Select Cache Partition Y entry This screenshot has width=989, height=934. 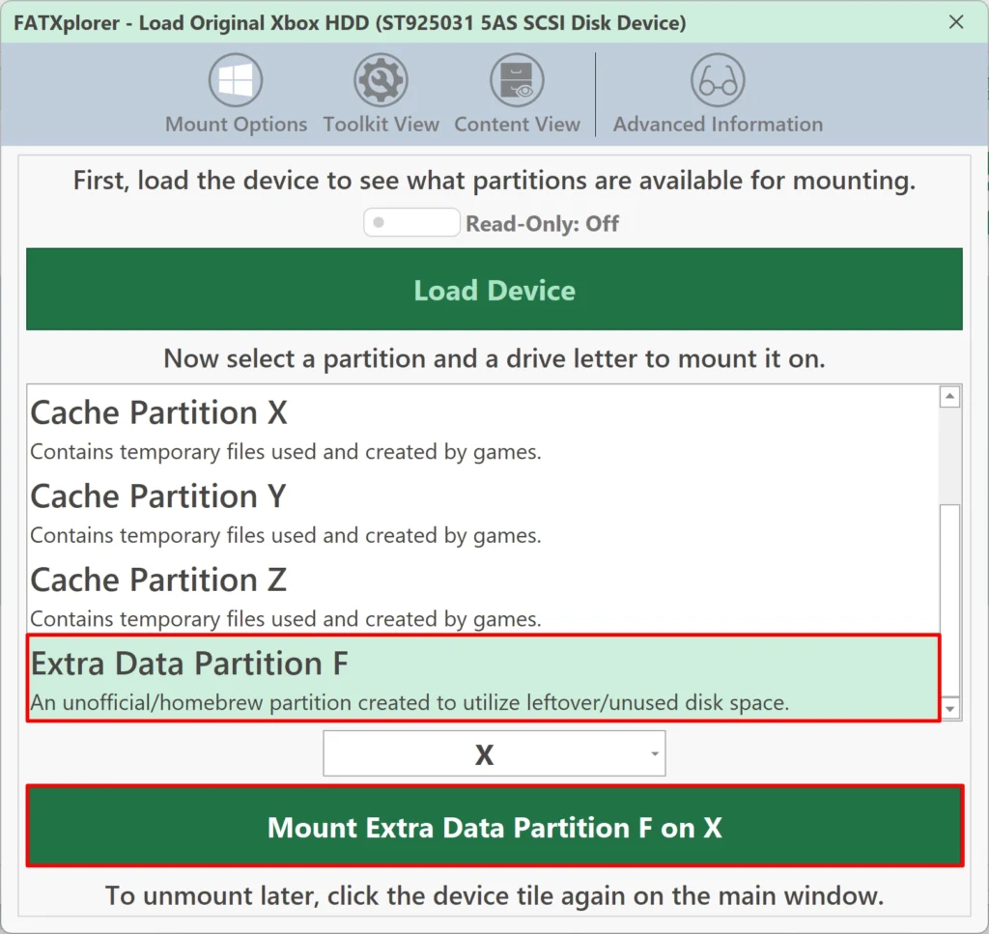click(x=483, y=512)
